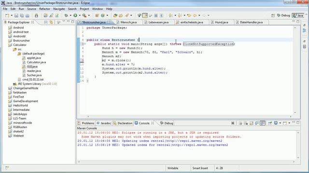This screenshot has width=309, height=173.
Task: Click the Last Edit Location arrow icon
Action: [x=189, y=15]
